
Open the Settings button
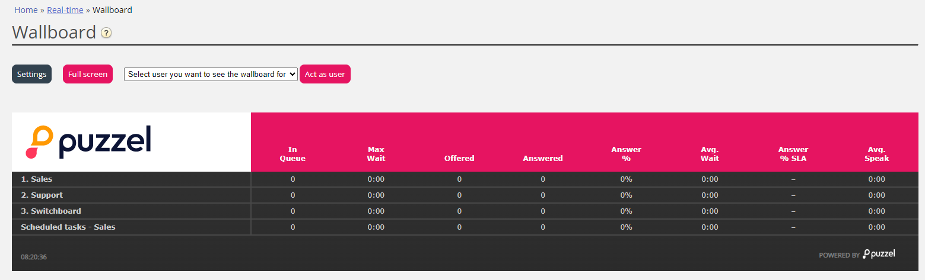click(31, 74)
